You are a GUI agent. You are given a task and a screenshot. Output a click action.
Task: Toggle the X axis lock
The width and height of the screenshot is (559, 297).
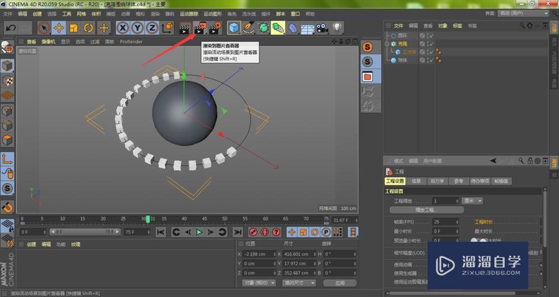tap(122, 28)
